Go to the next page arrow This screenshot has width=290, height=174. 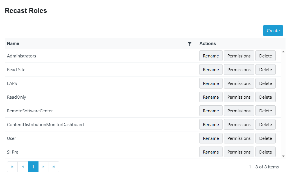coord(44,167)
